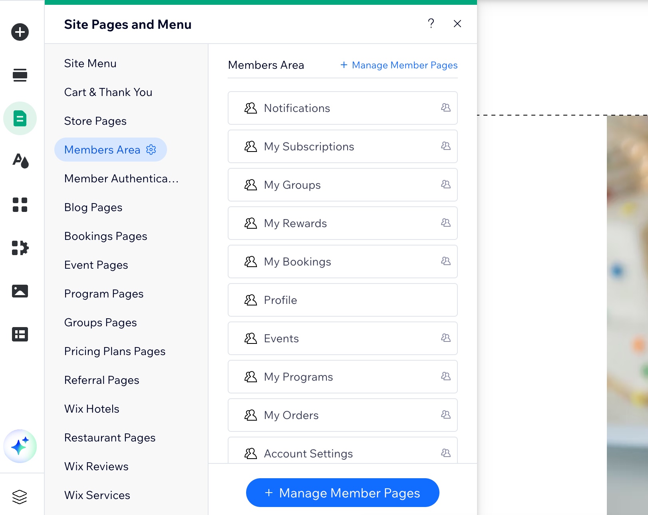Select Bookings Pages category
The image size is (648, 515).
click(106, 236)
